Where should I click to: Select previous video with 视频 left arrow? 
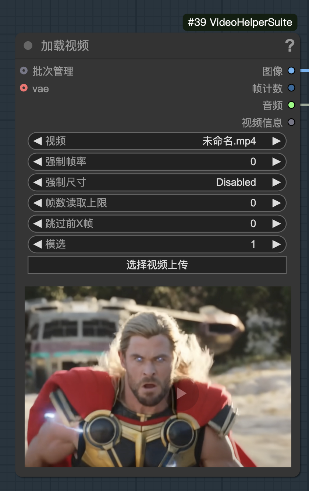pyautogui.click(x=38, y=141)
